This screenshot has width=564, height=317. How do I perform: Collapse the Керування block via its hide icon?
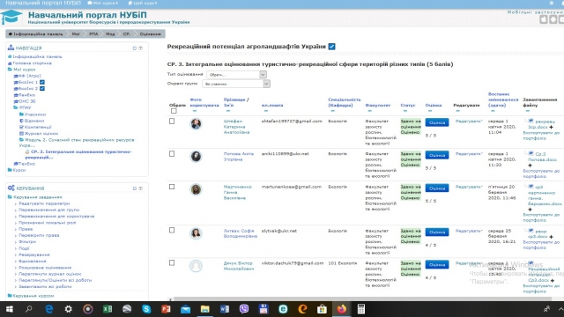tap(135, 188)
